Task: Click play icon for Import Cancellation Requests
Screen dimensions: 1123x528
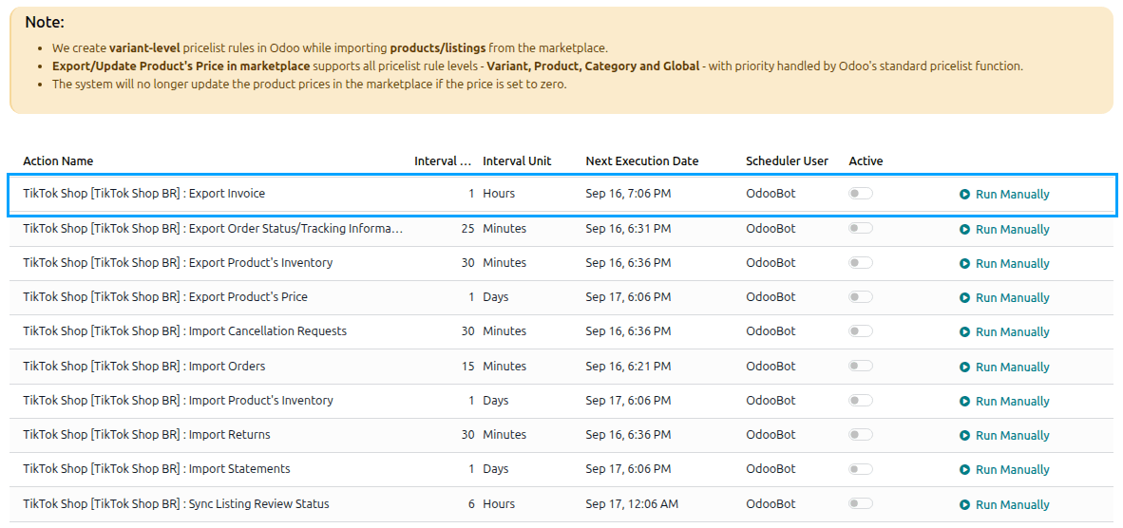Action: click(x=964, y=332)
